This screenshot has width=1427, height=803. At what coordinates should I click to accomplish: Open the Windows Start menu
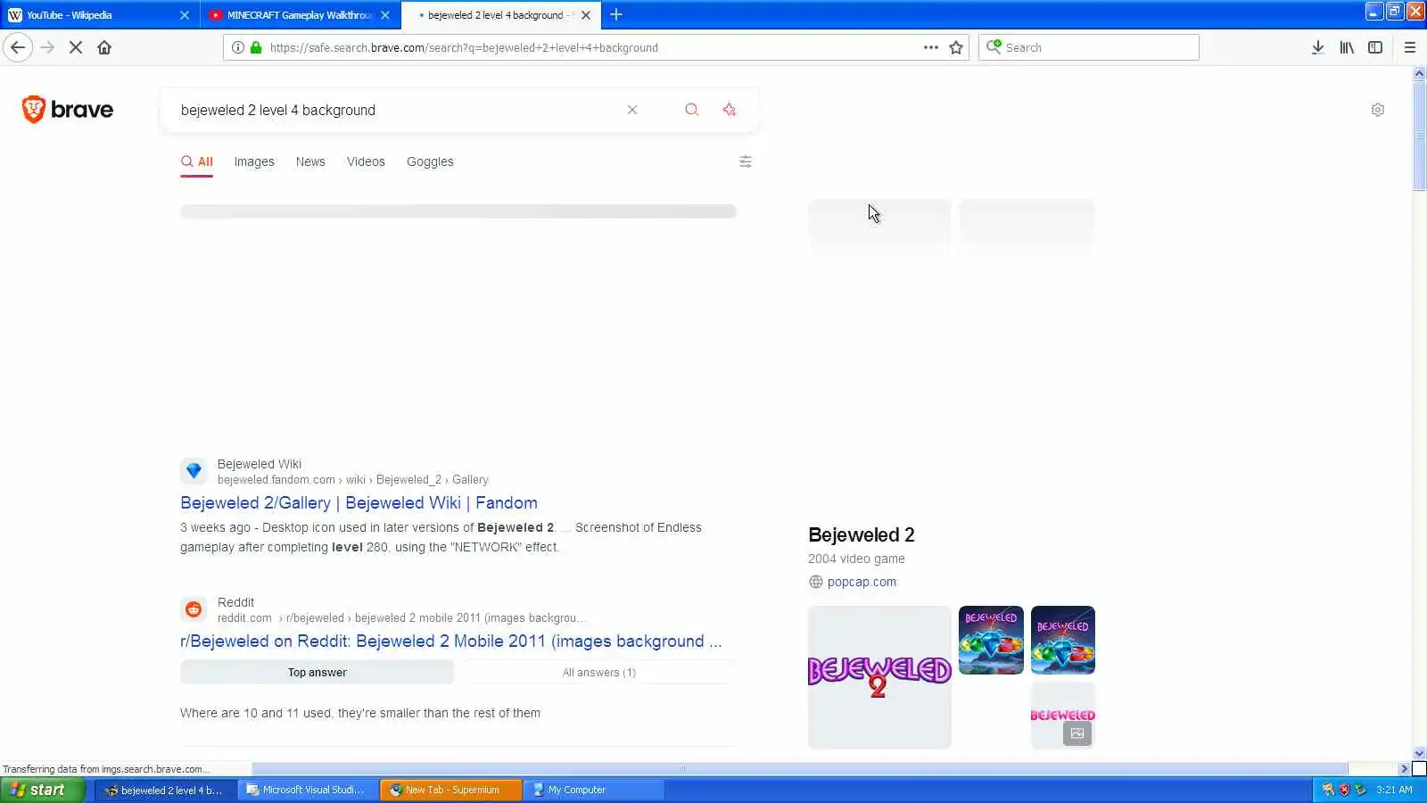click(43, 790)
